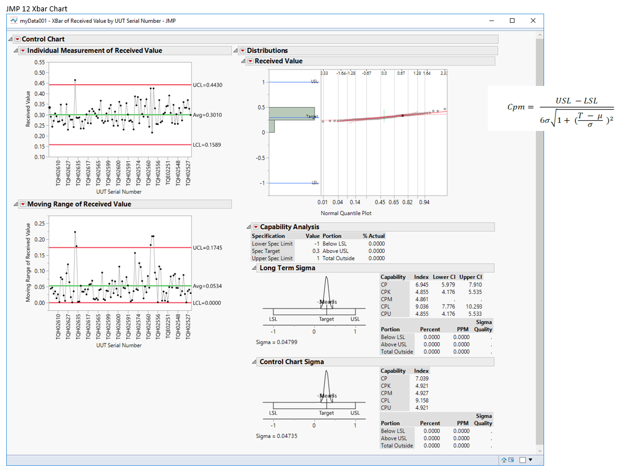The width and height of the screenshot is (625, 468).
Task: Open Moving Range red triangle options menu
Action: pos(23,204)
